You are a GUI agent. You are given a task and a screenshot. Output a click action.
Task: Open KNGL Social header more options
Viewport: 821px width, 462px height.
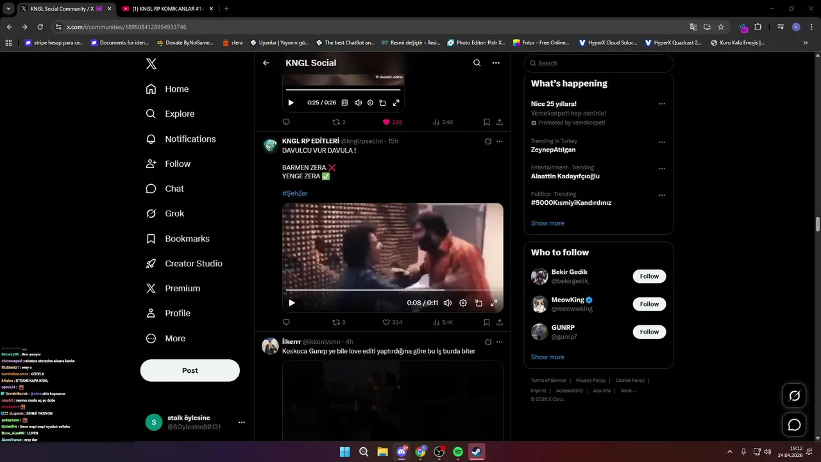[496, 63]
